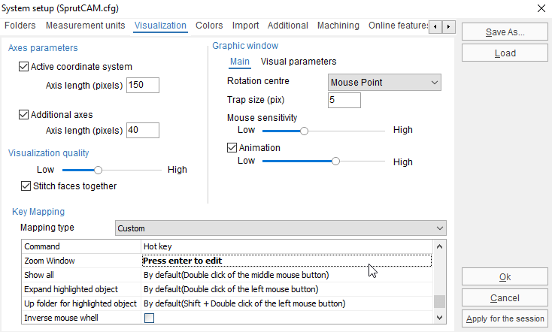Expand the Mapping type dropdown
This screenshot has width=552, height=332.
(281, 228)
